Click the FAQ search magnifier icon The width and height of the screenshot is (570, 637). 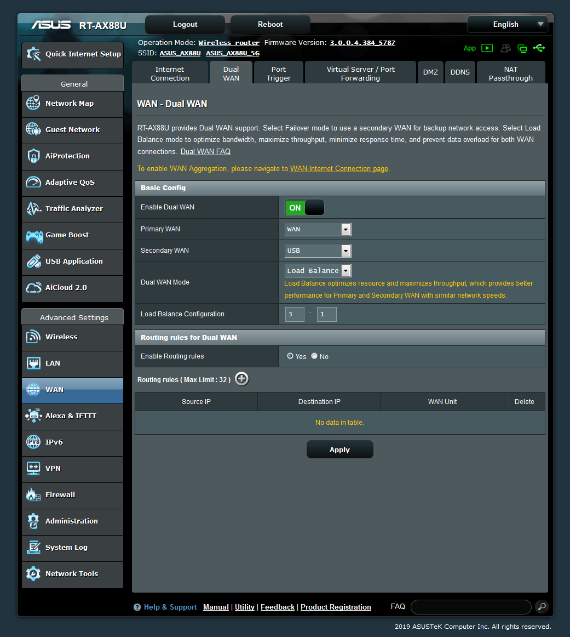[542, 606]
